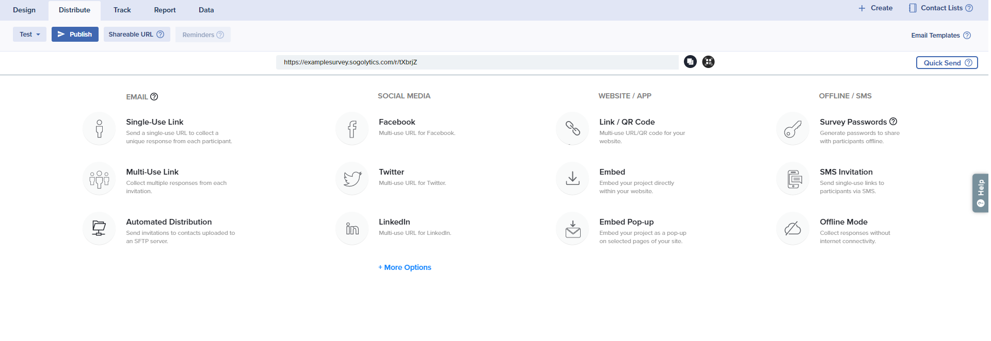
Task: Open the Email Templates link
Action: coord(935,36)
